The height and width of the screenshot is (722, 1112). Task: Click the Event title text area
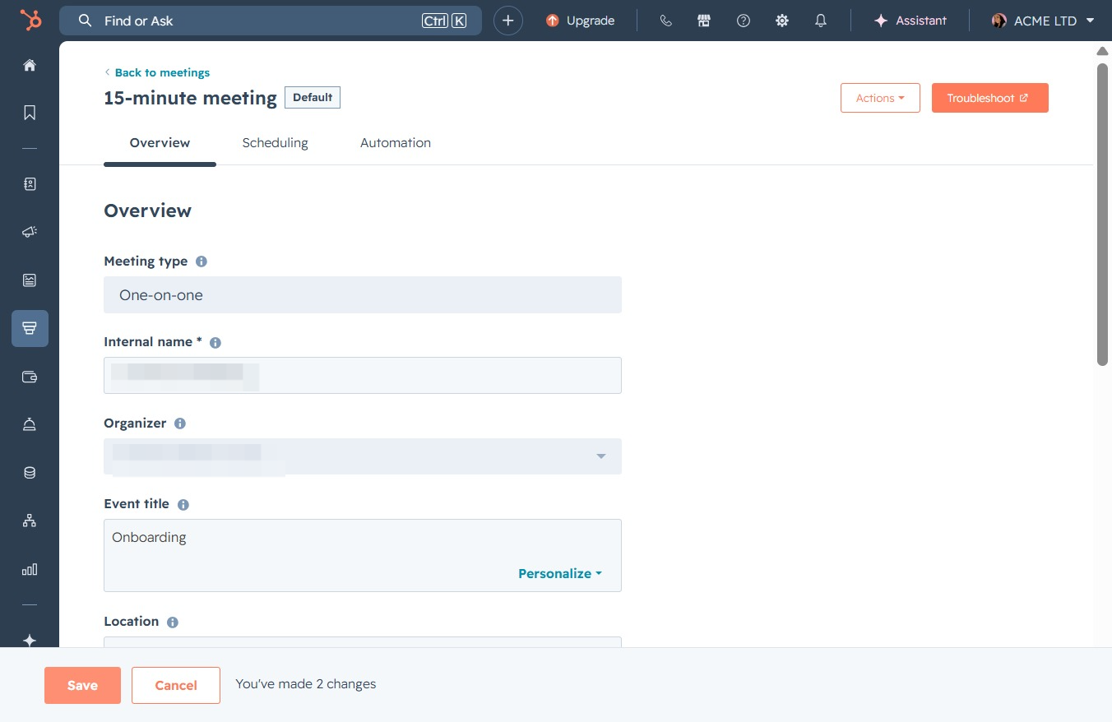click(363, 555)
